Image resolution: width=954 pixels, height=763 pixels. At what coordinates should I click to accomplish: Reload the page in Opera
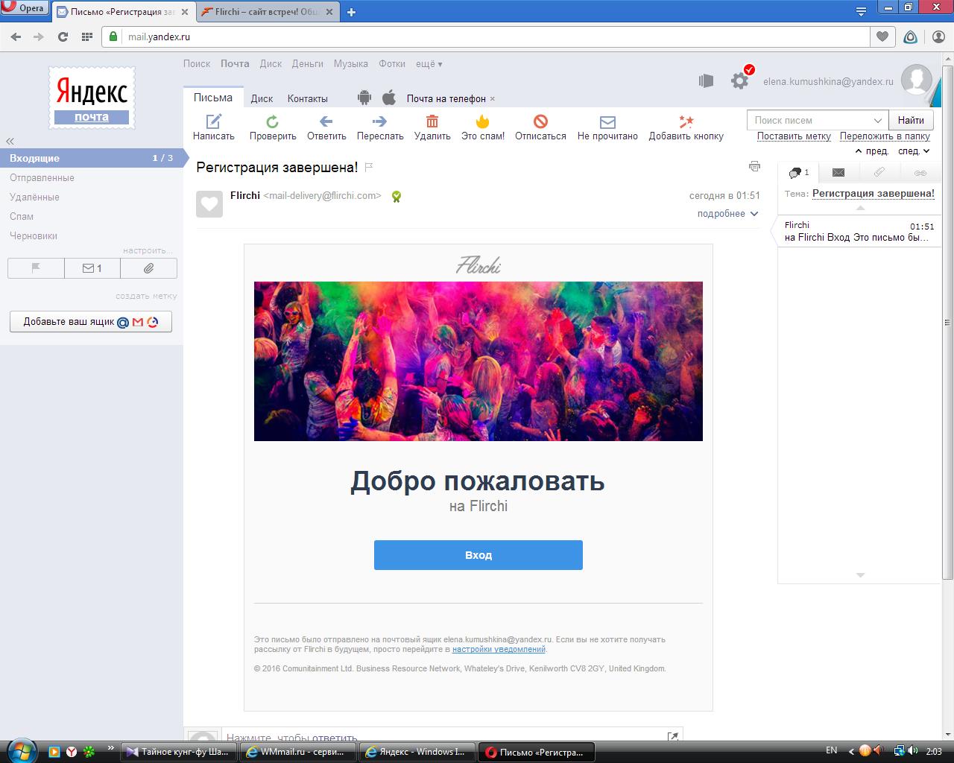(63, 37)
